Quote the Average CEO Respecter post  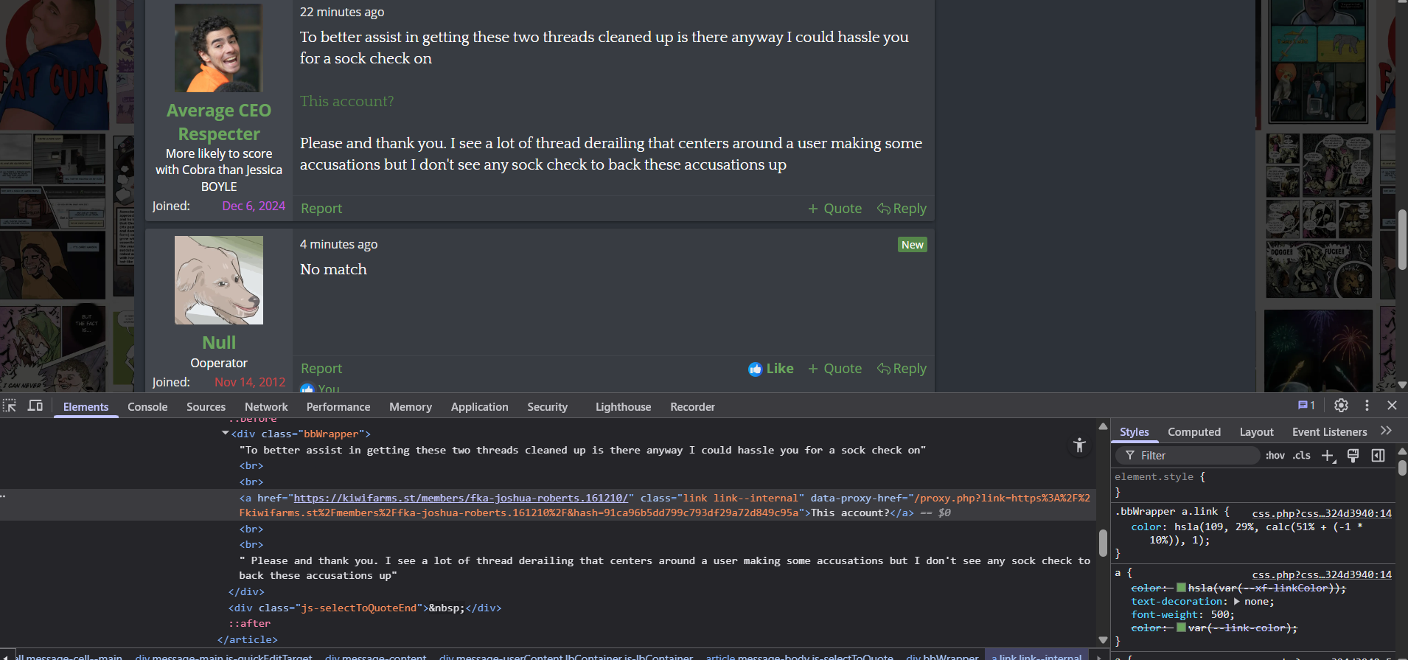click(x=834, y=209)
